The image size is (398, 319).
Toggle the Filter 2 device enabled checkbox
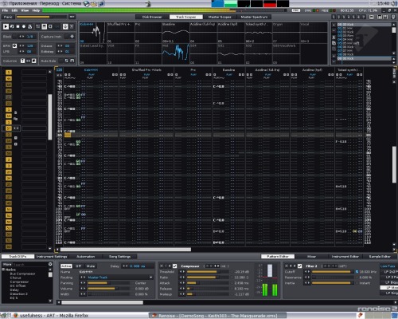(x=299, y=266)
